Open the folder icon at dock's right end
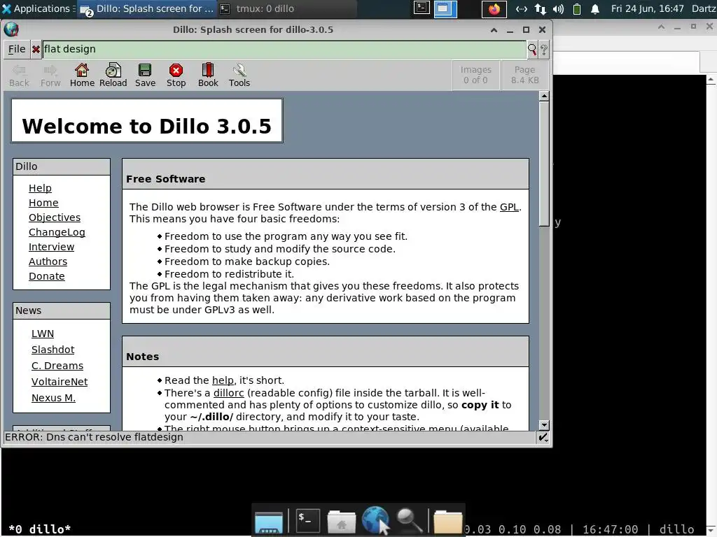The width and height of the screenshot is (717, 537). (x=447, y=521)
